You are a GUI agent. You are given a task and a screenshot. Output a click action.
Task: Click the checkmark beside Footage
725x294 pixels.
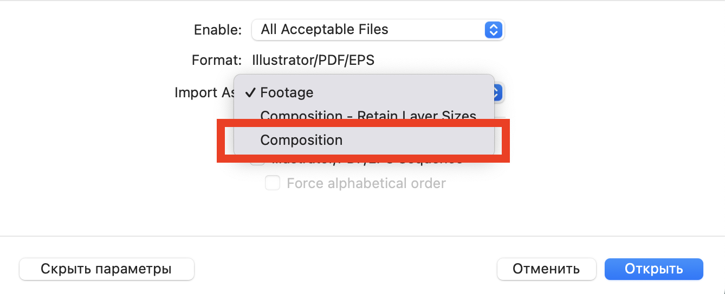(x=250, y=93)
